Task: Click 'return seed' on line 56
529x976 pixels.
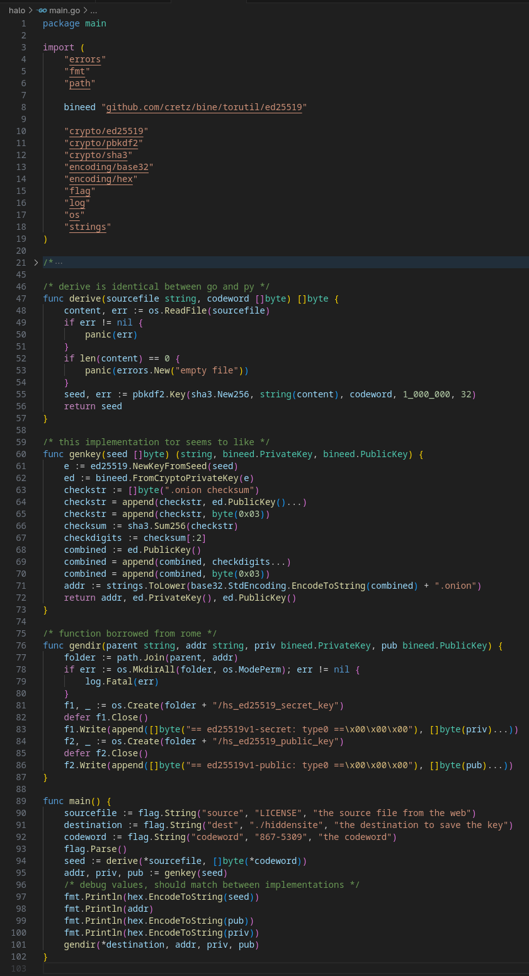Action: pyautogui.click(x=93, y=406)
